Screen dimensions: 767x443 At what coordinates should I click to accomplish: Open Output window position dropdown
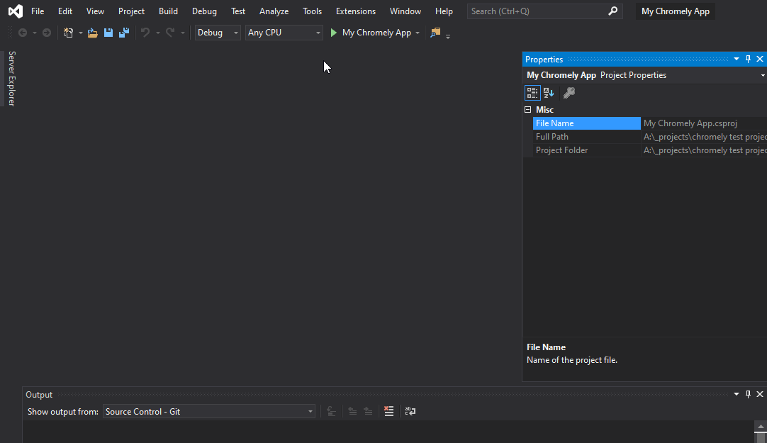click(737, 394)
